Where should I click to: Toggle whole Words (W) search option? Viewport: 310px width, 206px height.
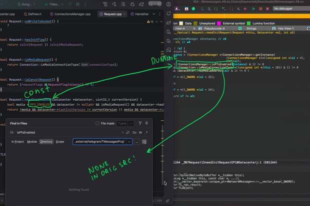[141, 132]
